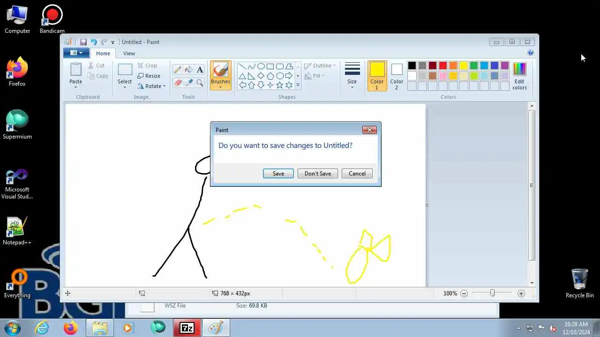Choose the Polygon shape
The height and width of the screenshot is (337, 600).
click(289, 66)
